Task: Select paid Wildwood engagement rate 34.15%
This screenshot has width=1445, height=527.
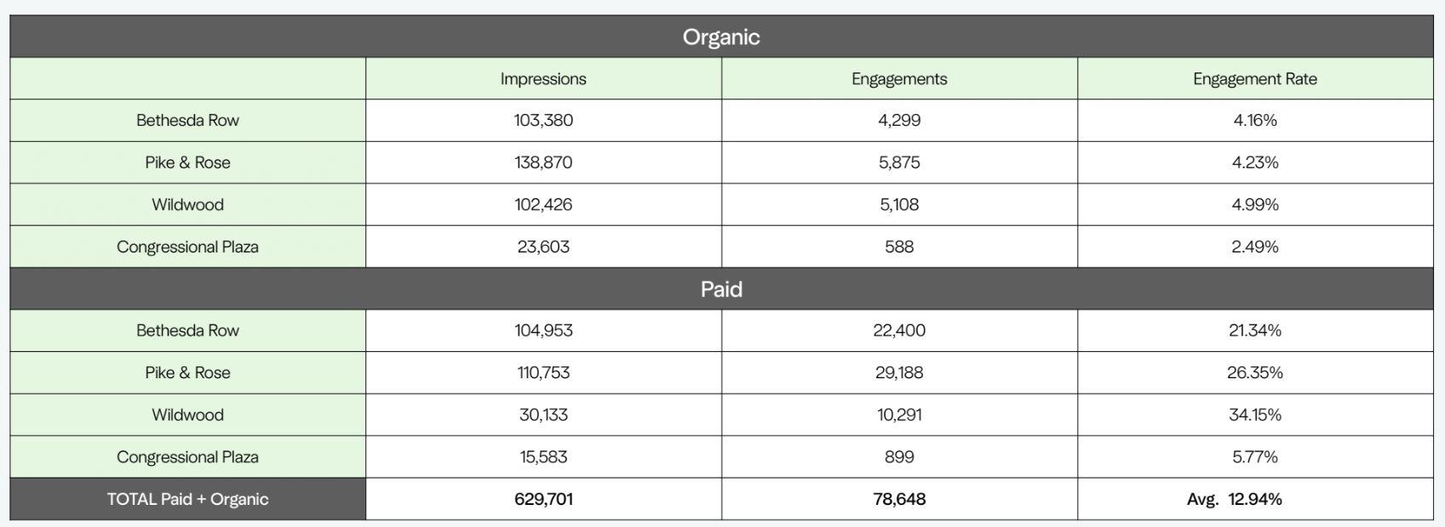Action: coord(1255,415)
